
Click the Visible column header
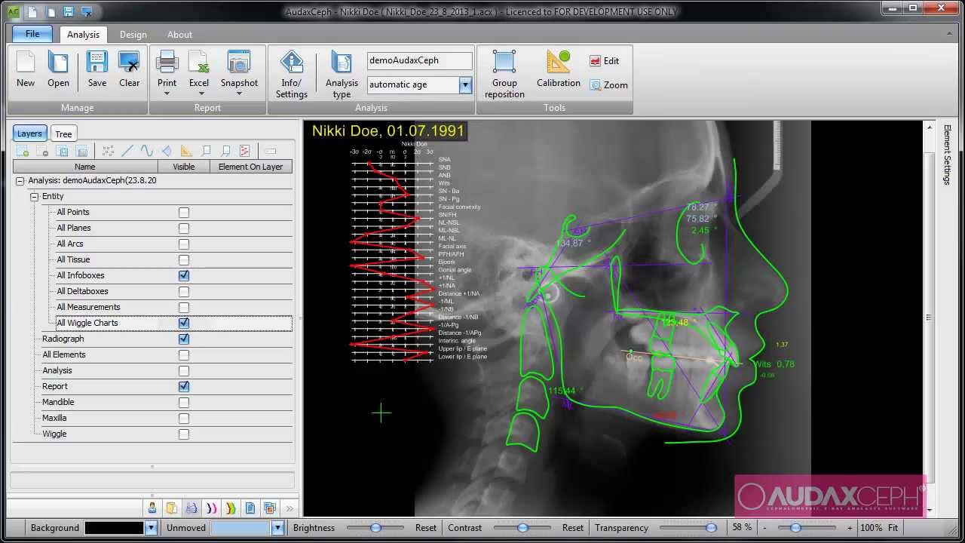pos(184,167)
